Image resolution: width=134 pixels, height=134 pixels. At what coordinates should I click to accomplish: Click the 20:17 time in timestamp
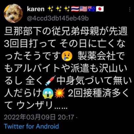(x=66, y=117)
